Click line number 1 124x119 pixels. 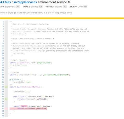point(3,22)
